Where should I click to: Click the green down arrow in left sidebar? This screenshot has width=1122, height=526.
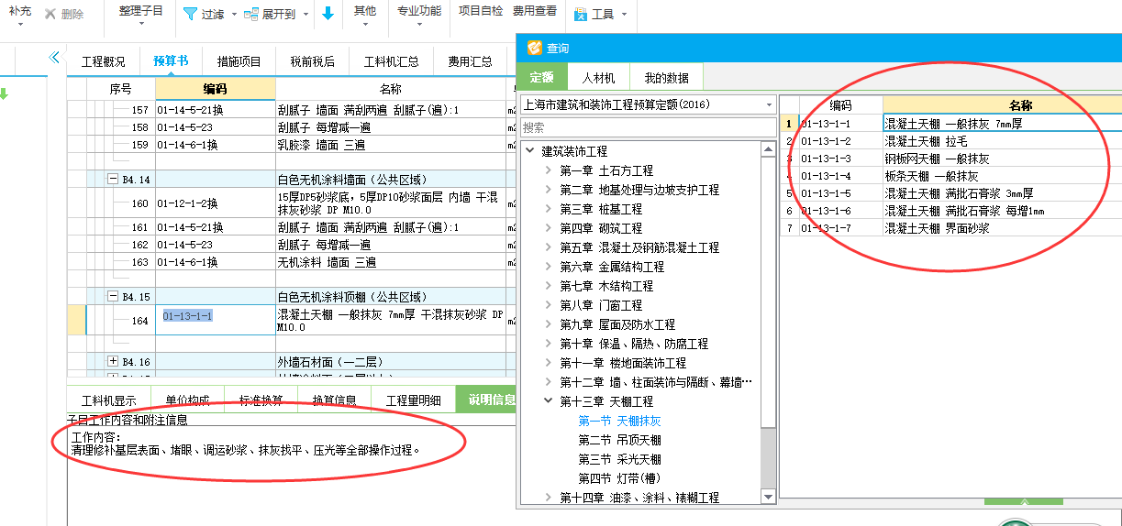pos(4,93)
